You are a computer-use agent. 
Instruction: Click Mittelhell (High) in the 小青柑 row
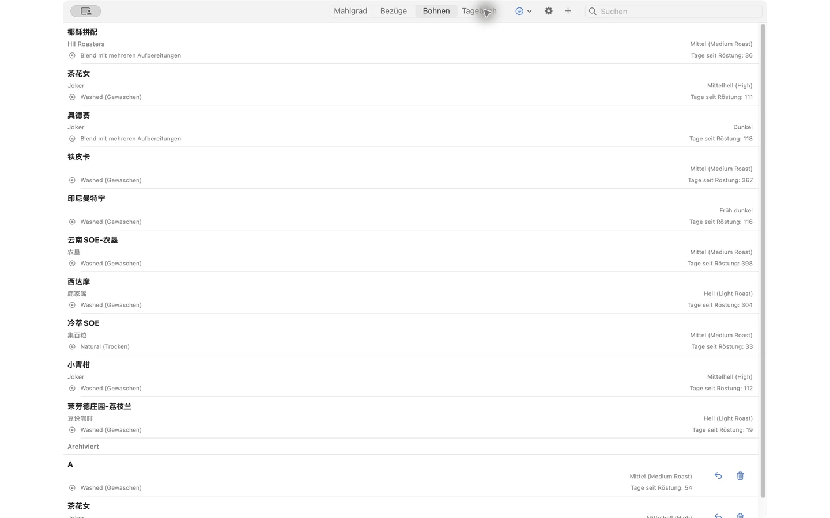[x=730, y=377]
